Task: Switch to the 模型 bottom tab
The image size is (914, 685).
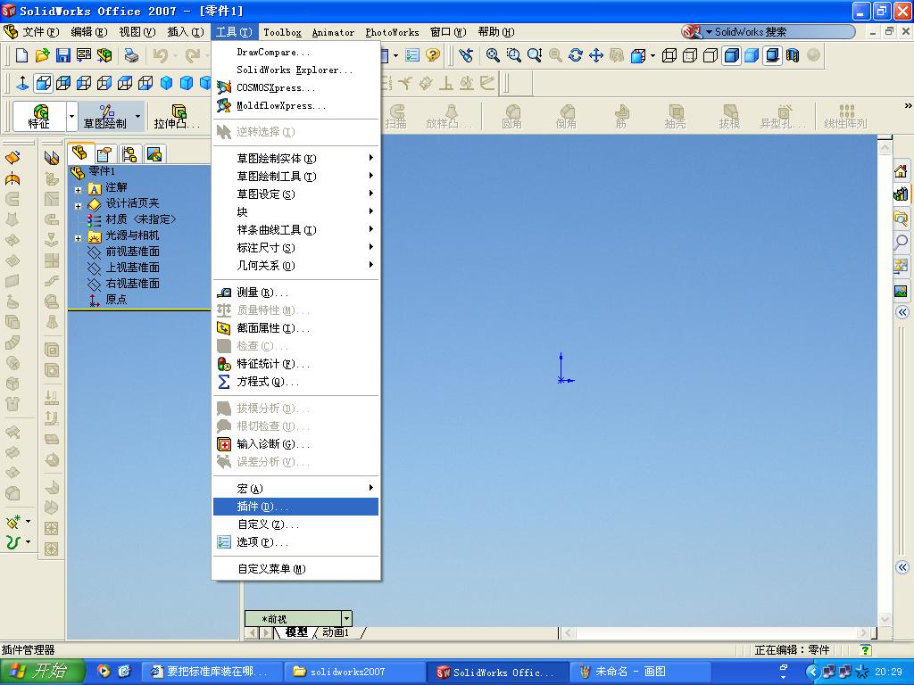Action: coord(296,632)
